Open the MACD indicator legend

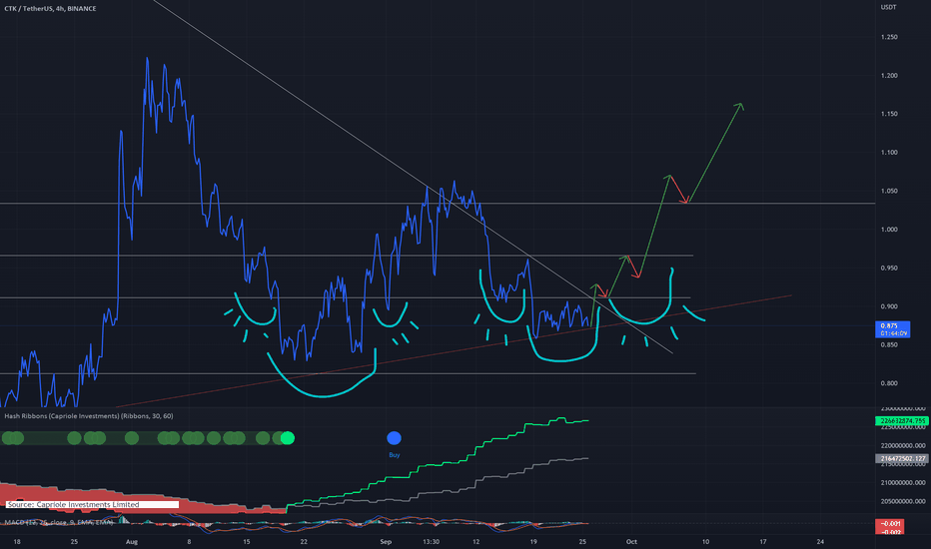click(x=58, y=522)
